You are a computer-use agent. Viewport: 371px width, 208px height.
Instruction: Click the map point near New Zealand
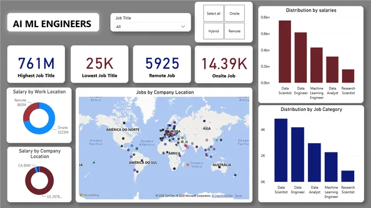[x=235, y=175]
